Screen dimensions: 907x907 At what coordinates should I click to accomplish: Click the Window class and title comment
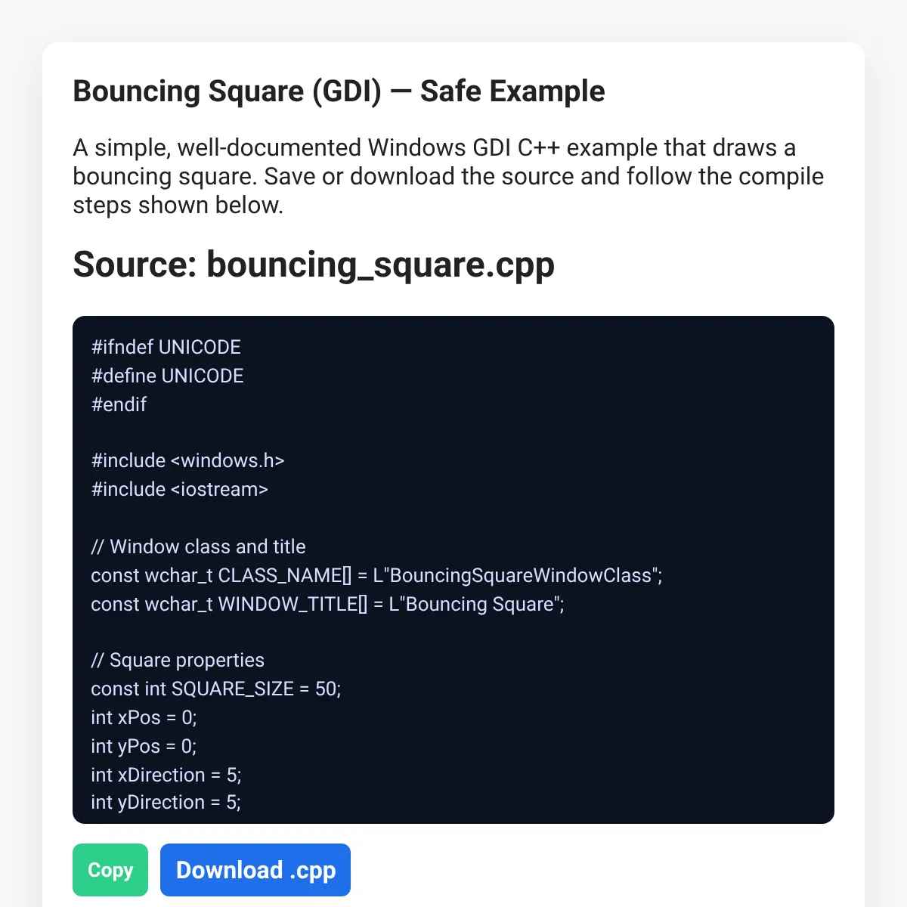coord(198,546)
